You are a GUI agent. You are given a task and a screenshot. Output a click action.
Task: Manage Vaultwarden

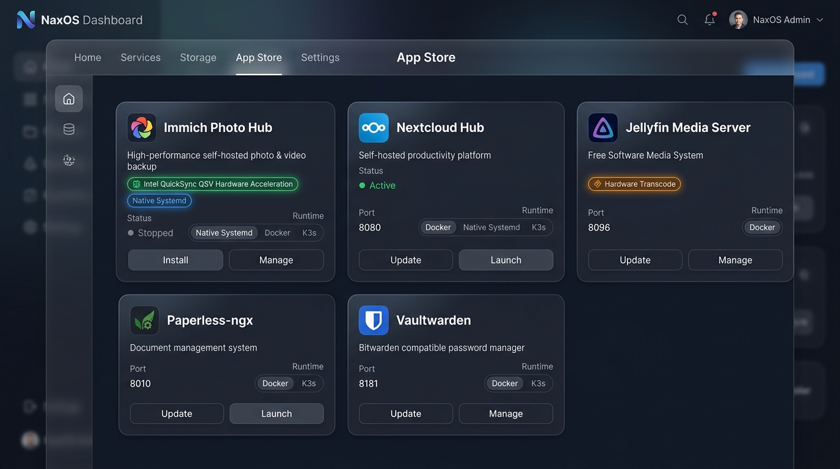pyautogui.click(x=506, y=413)
